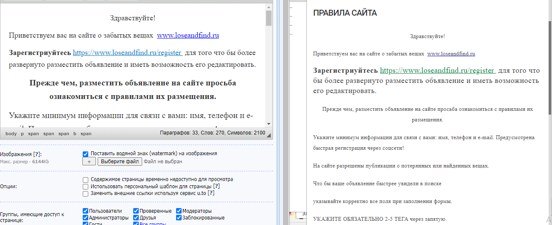The width and height of the screenshot is (552, 225).
Task: Select 'body' in editor element path
Action: pyautogui.click(x=11, y=134)
